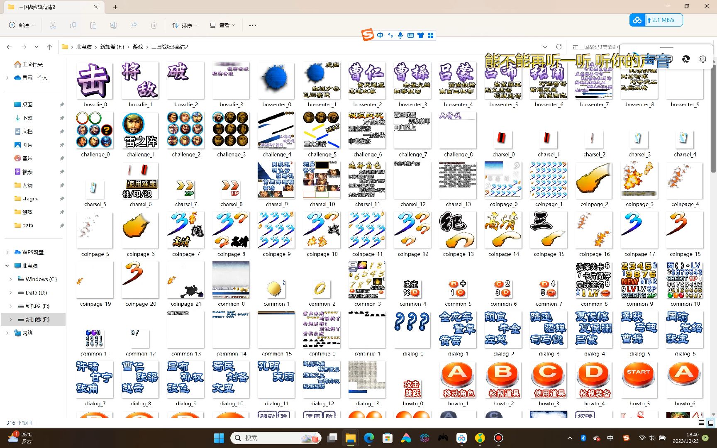Select the howto_1 image thumbnail
Screen dimensions: 717x448
[458, 380]
